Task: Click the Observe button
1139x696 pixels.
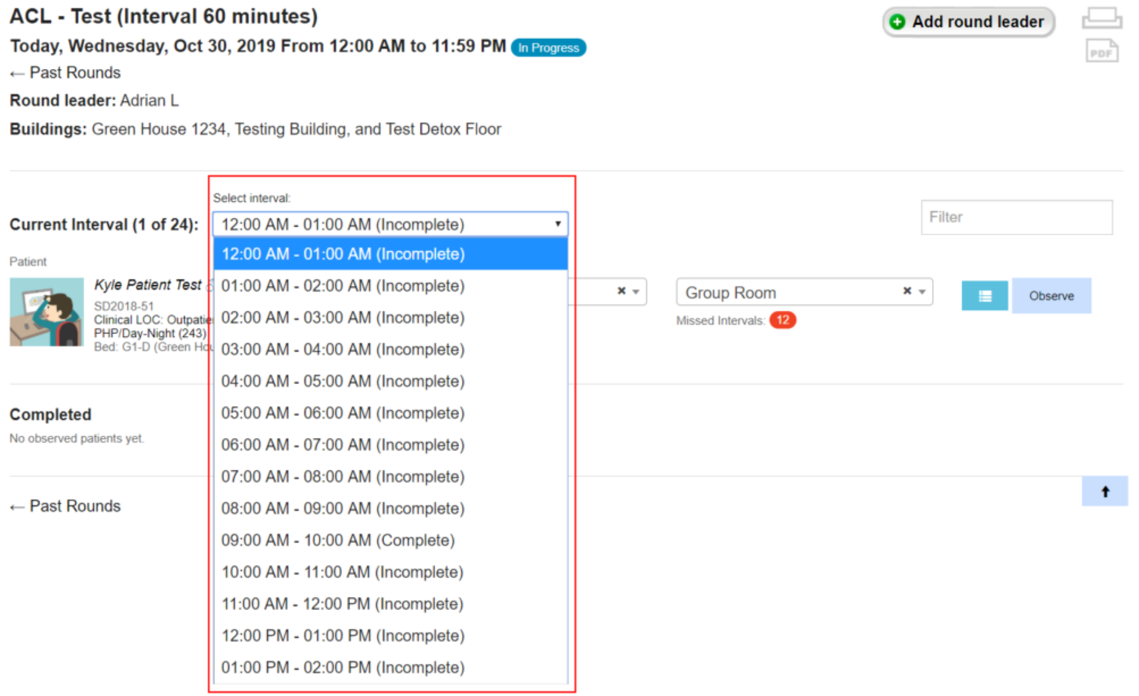Action: pyautogui.click(x=1051, y=296)
